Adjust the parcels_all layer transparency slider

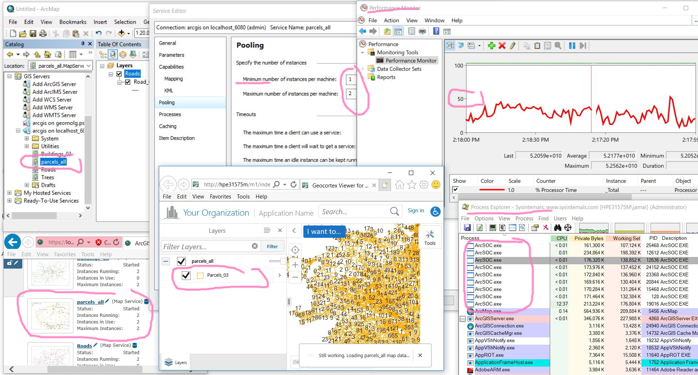point(278,261)
